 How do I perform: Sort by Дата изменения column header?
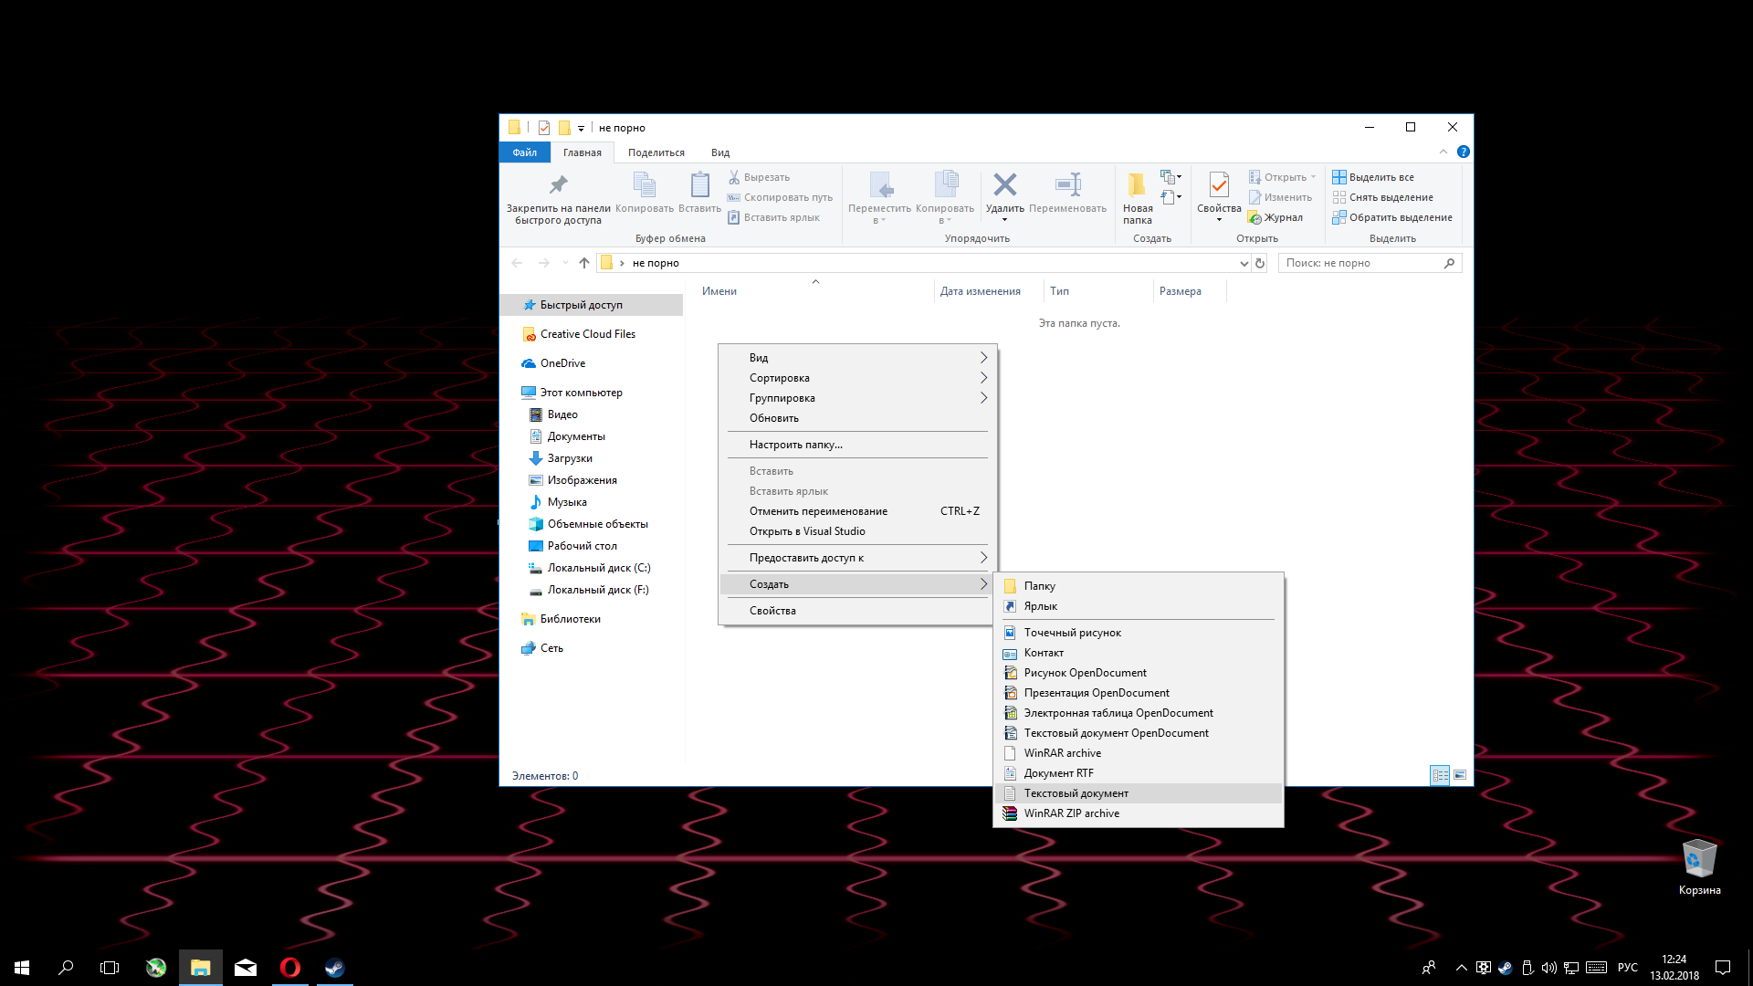coord(989,291)
